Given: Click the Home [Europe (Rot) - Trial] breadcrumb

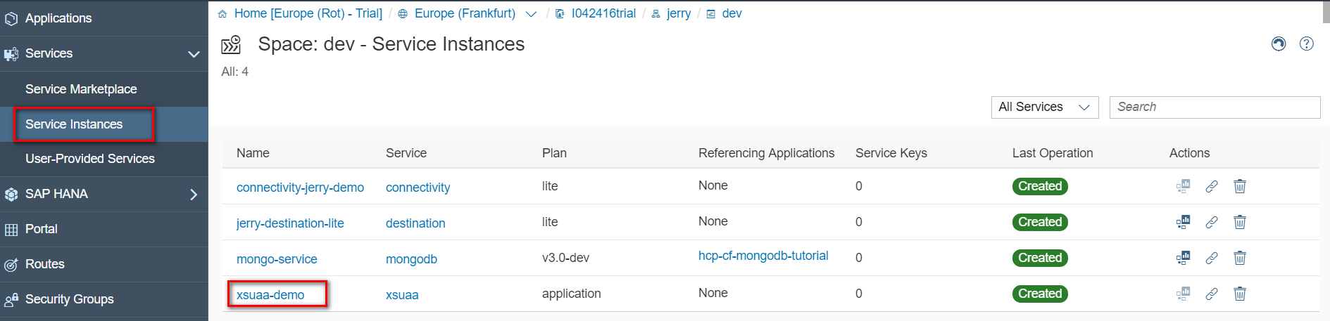Looking at the screenshot, I should click(308, 13).
